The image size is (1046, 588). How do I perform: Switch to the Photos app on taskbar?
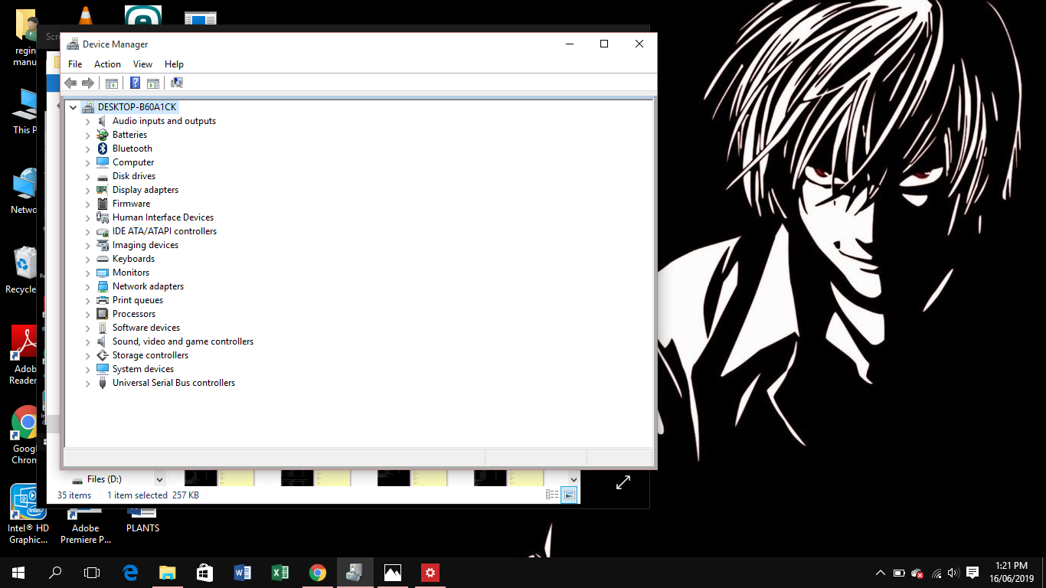[x=392, y=573]
